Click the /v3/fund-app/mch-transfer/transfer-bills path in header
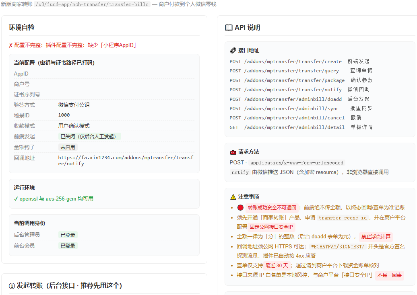This screenshot has height=295, width=417. [x=92, y=4]
